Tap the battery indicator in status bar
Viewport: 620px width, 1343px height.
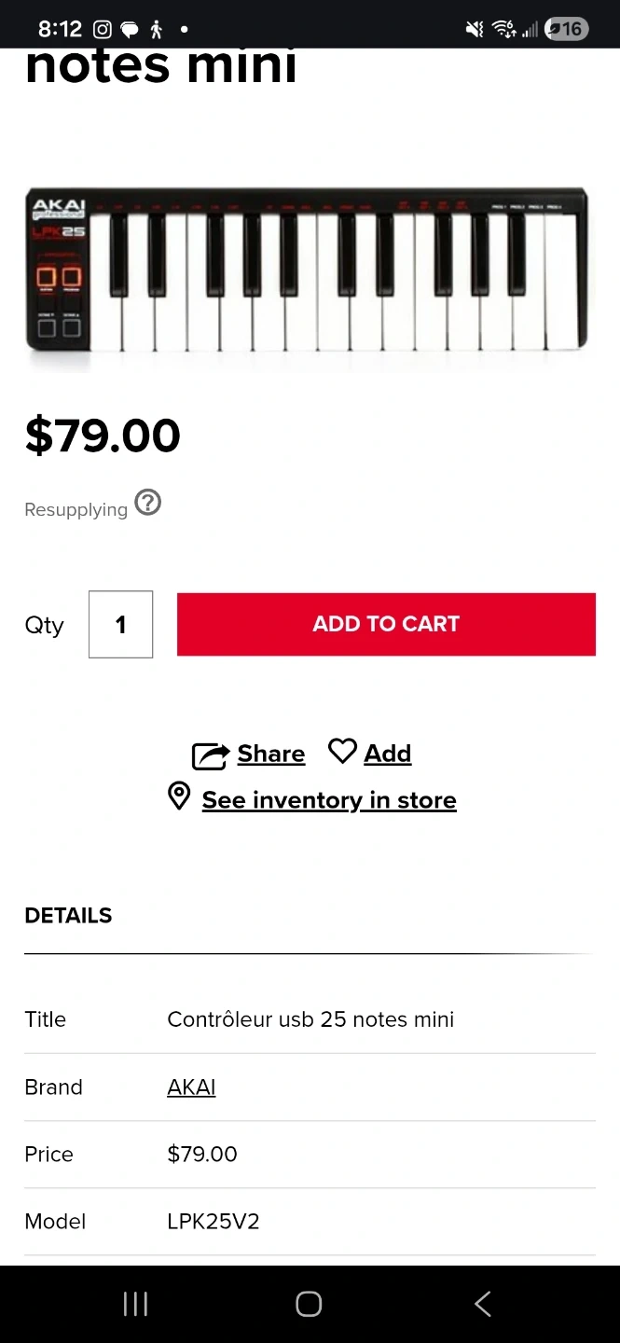565,29
